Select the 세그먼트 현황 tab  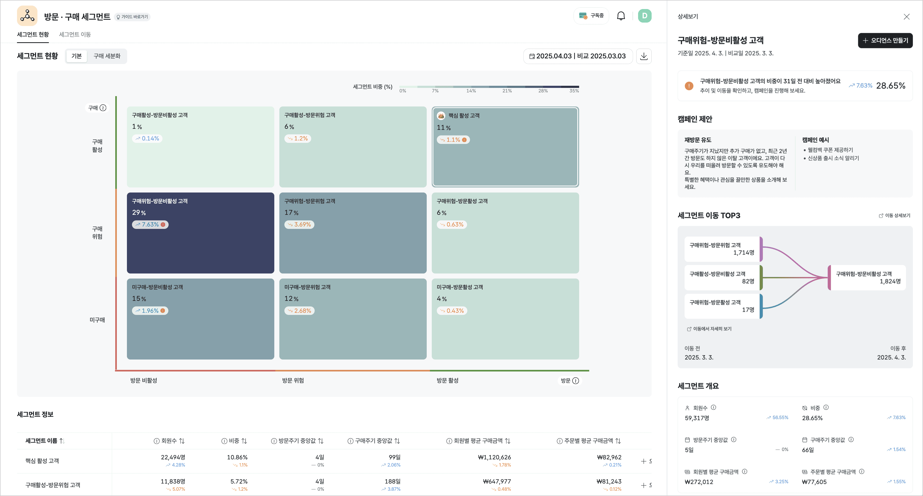pos(33,35)
